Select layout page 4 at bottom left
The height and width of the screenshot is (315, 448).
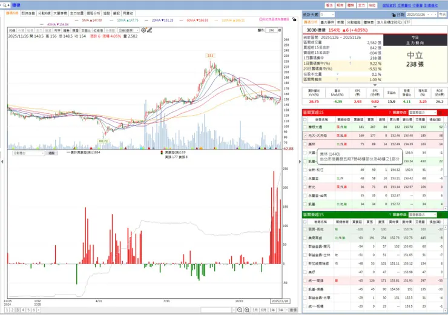[23, 310]
